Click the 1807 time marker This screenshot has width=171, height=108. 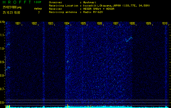(x=116, y=23)
